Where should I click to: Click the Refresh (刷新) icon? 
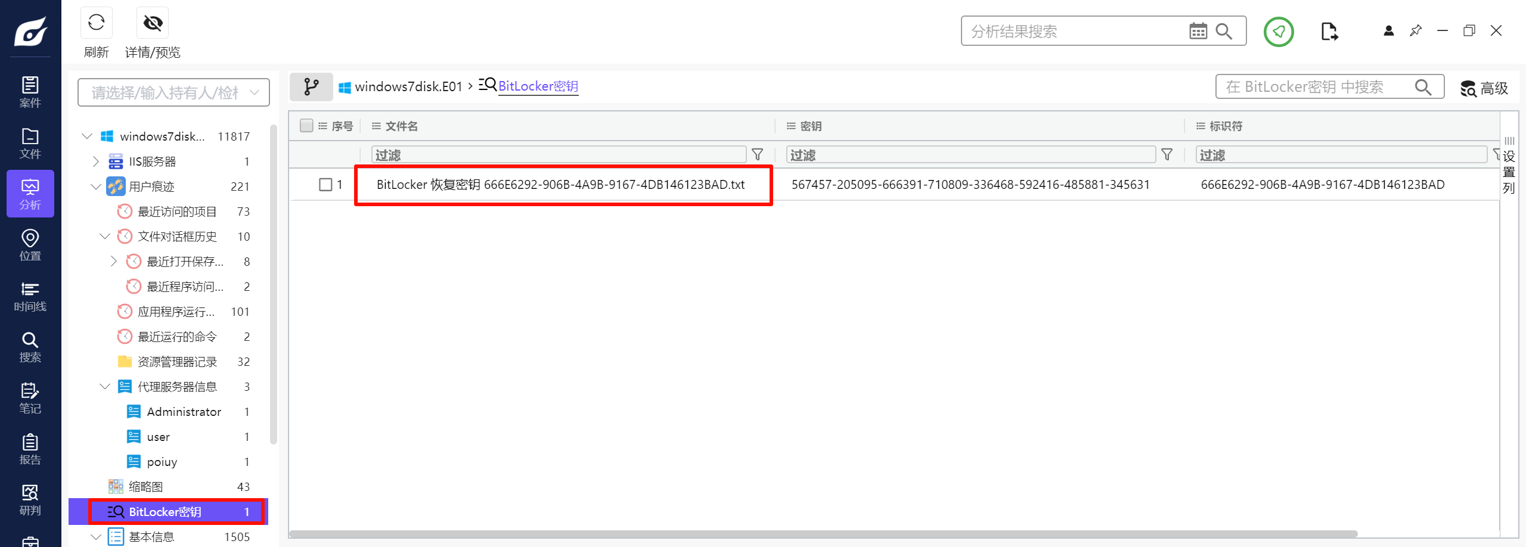pyautogui.click(x=96, y=23)
